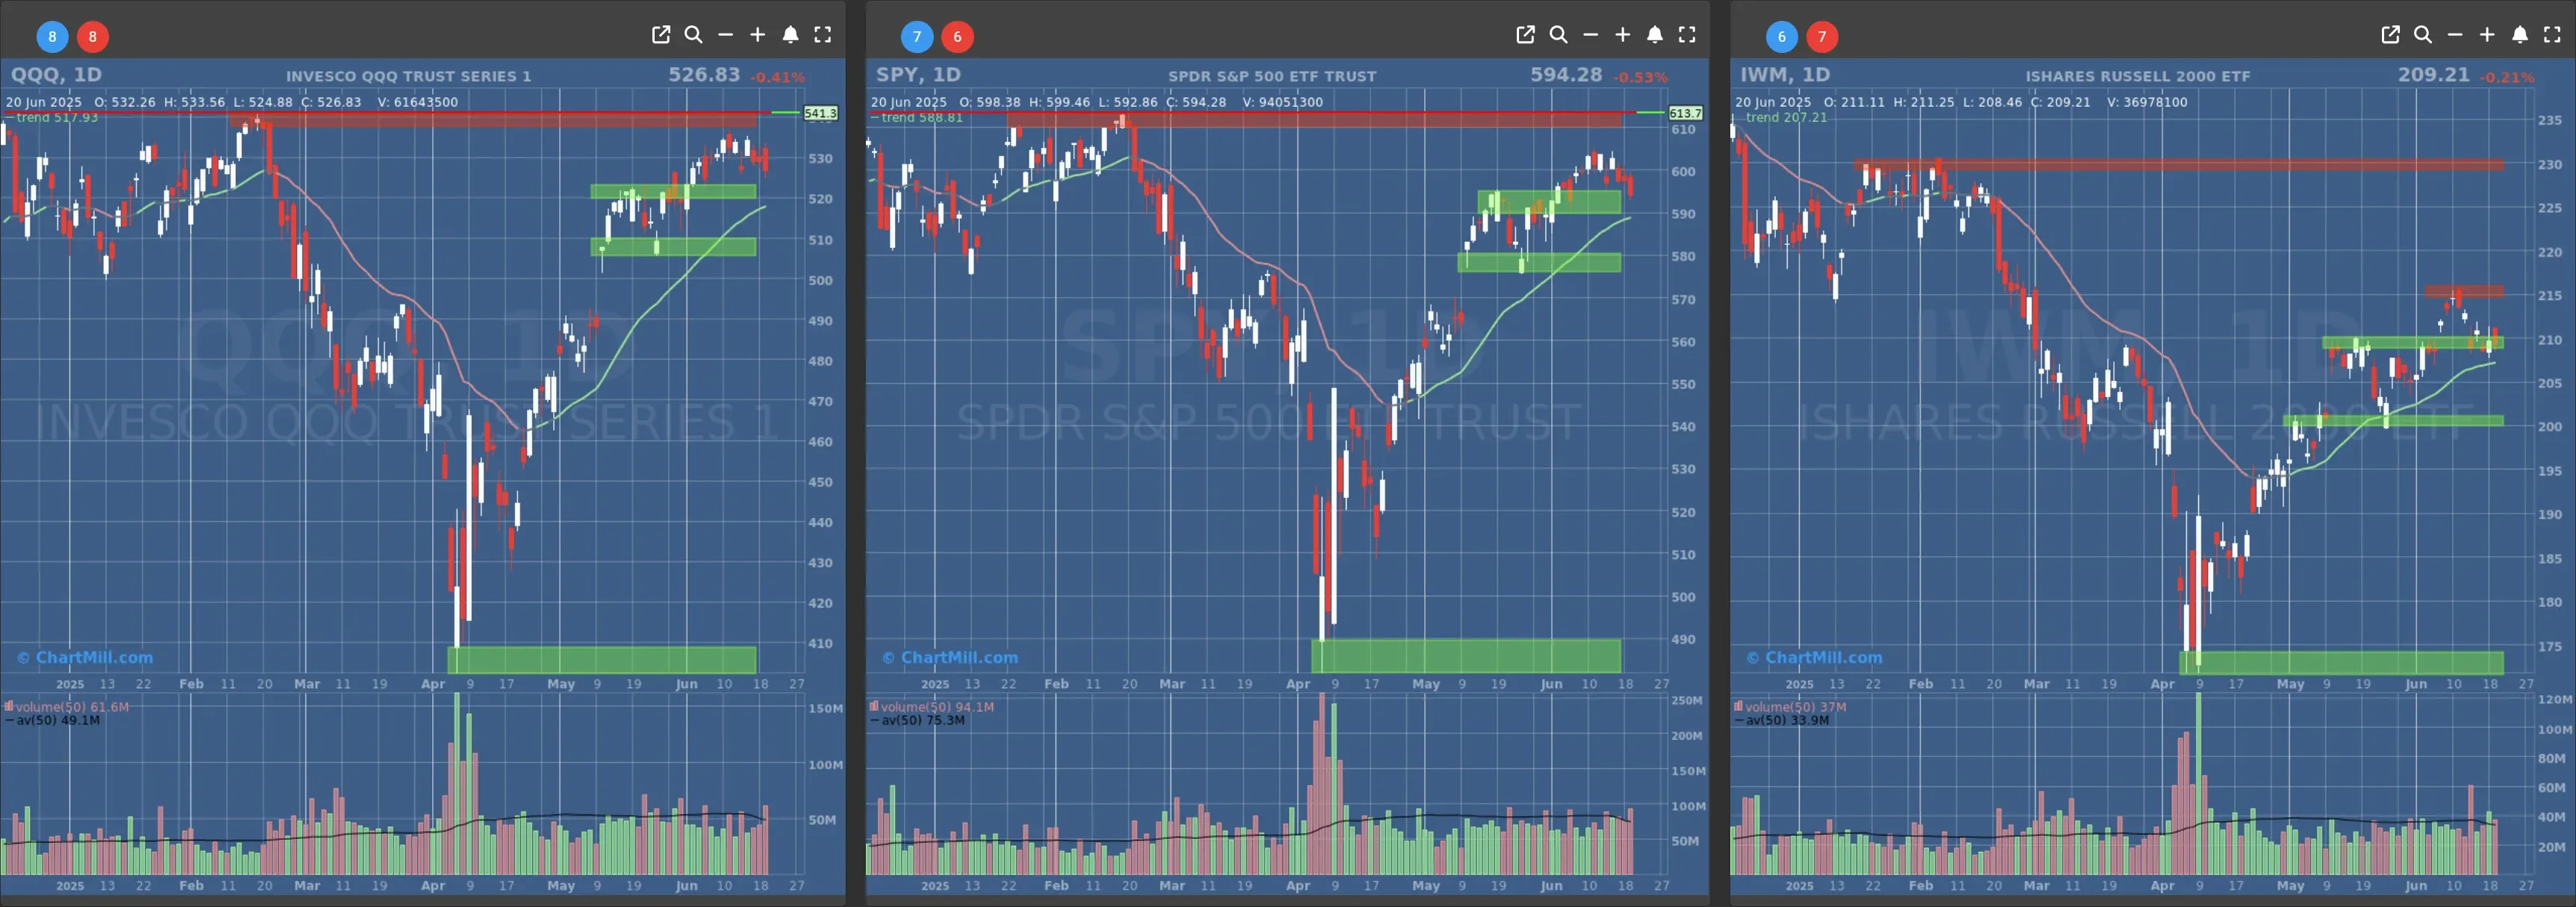Select 'ISHARES RUSSELL 2000 ETF' title
This screenshot has width=2576, height=907.
coord(2138,76)
